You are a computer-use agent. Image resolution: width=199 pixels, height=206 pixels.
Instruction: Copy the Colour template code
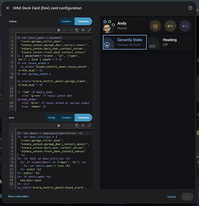pyautogui.click(x=77, y=30)
